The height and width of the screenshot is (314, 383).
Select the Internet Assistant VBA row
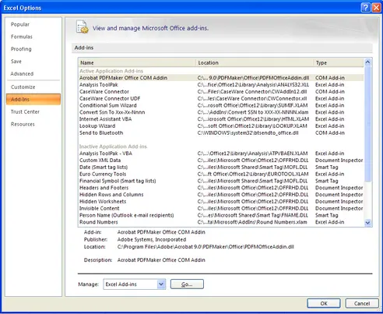tap(221, 119)
